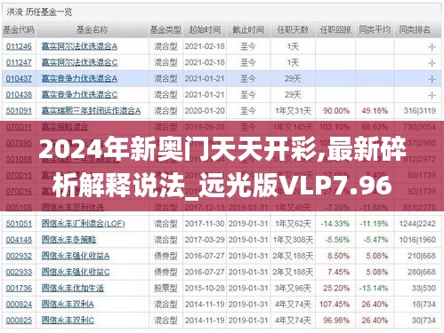Select ranking cell 1244|2242
Viewport: 444px width, 333px height.
pos(417,224)
